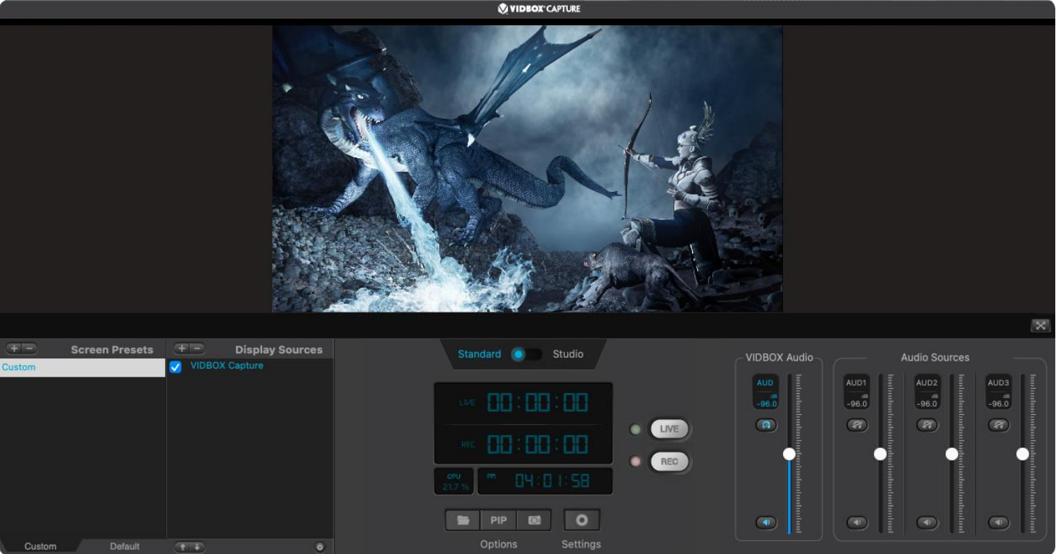Move display source down with arrow button

click(x=197, y=547)
